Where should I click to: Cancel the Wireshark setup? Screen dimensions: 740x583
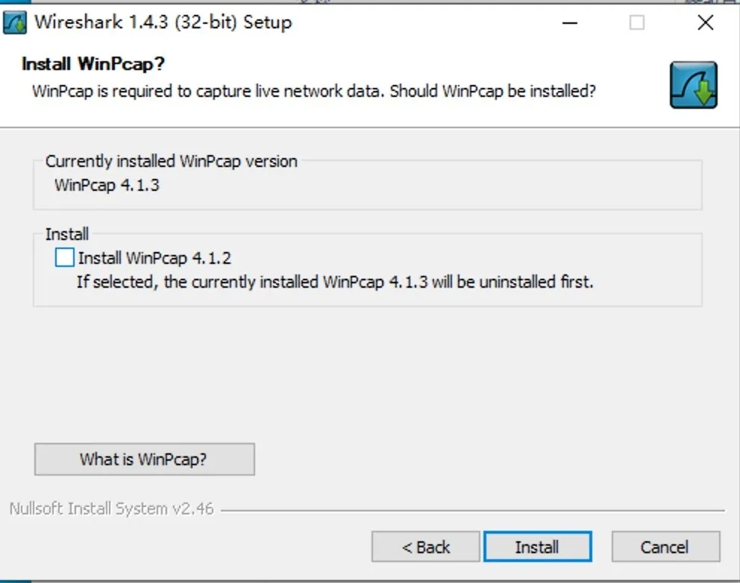click(665, 547)
